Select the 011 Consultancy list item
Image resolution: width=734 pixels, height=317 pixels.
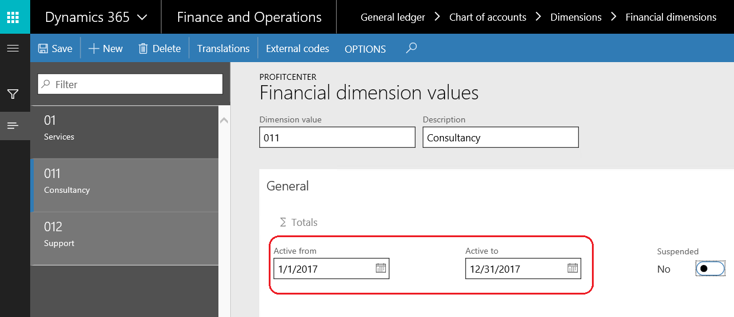click(x=124, y=185)
